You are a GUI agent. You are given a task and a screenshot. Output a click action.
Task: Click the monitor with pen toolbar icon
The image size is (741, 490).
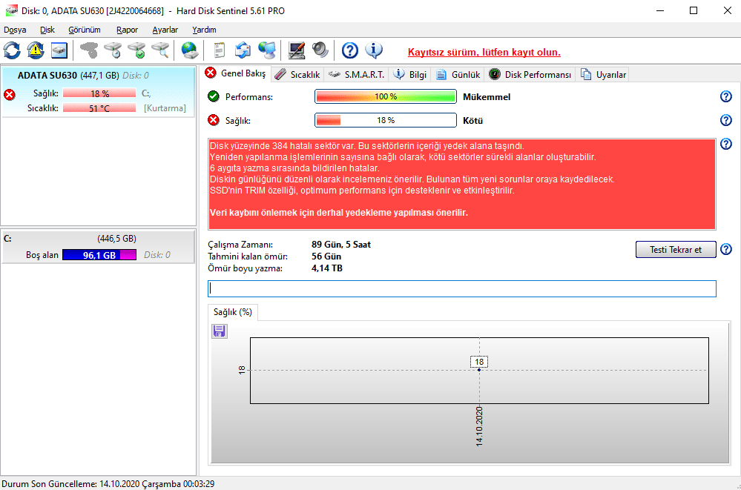pyautogui.click(x=297, y=50)
